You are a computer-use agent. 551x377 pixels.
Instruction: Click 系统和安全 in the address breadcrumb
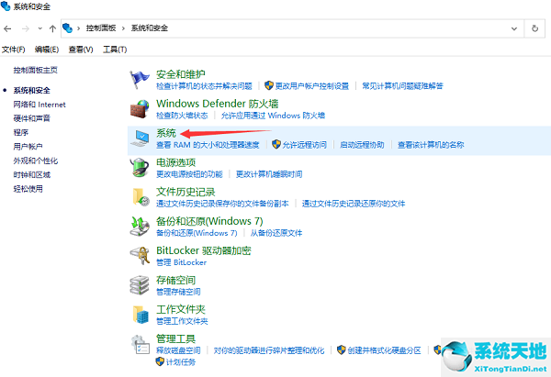point(150,28)
